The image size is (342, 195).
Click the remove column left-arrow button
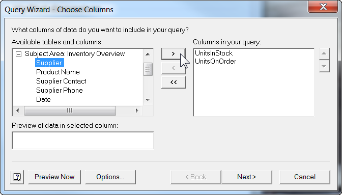(x=174, y=68)
